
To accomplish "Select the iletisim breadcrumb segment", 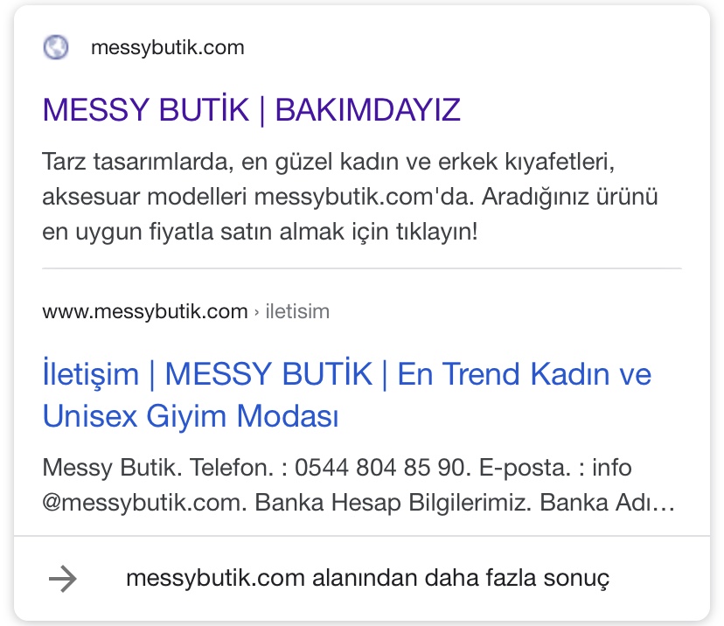I will tap(297, 311).
